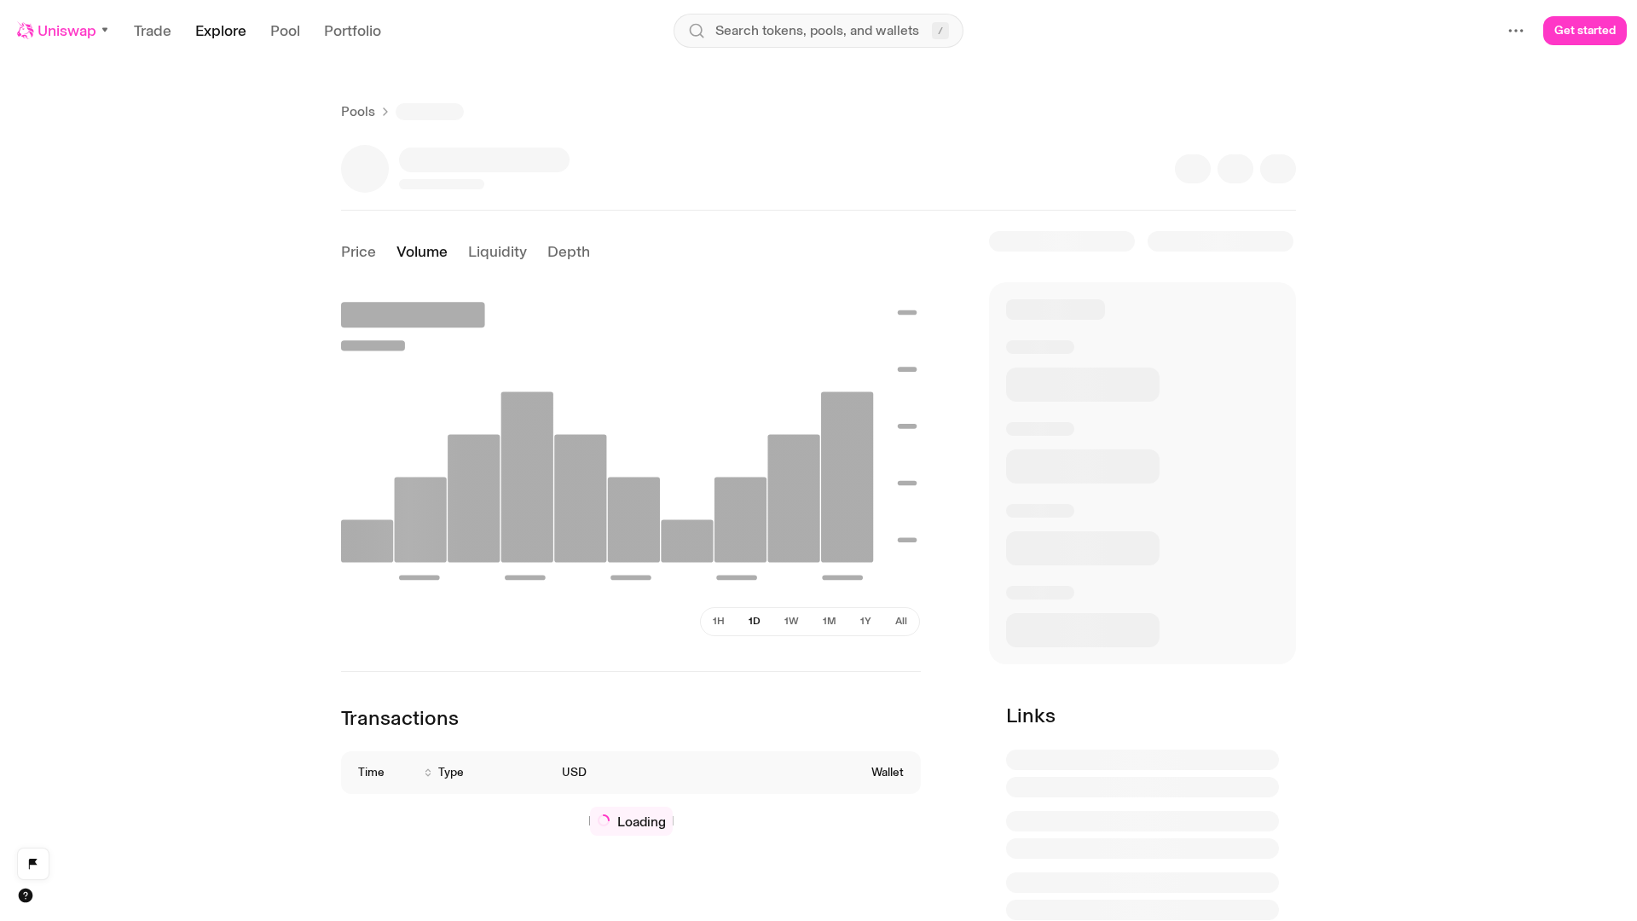Select the 1M time range
Viewport: 1637px width, 921px height.
(x=829, y=622)
